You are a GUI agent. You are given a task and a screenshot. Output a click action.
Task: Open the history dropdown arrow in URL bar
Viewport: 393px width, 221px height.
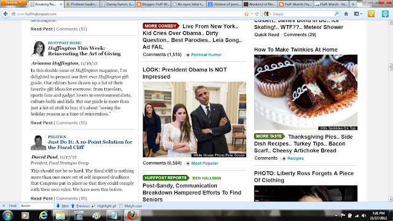coord(252,14)
